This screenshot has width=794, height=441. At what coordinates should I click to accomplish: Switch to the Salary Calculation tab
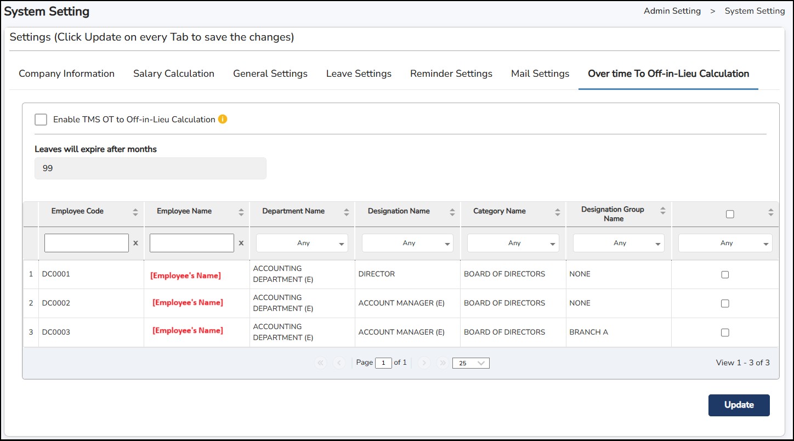pos(173,73)
